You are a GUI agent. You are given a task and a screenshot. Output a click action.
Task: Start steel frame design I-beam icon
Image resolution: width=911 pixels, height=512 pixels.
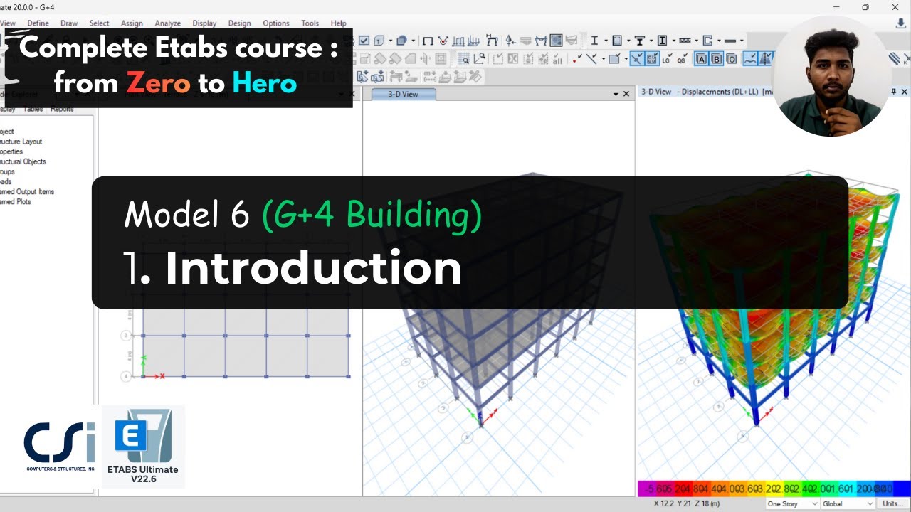(x=595, y=41)
